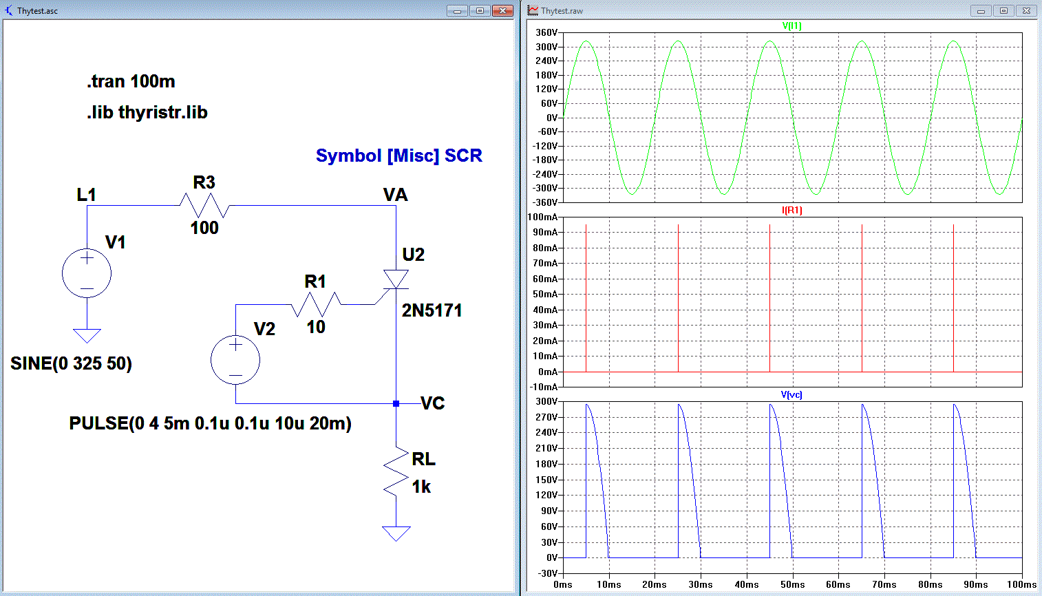Close the Thytest.raw waveform window
1042x596 pixels.
[x=1026, y=10]
